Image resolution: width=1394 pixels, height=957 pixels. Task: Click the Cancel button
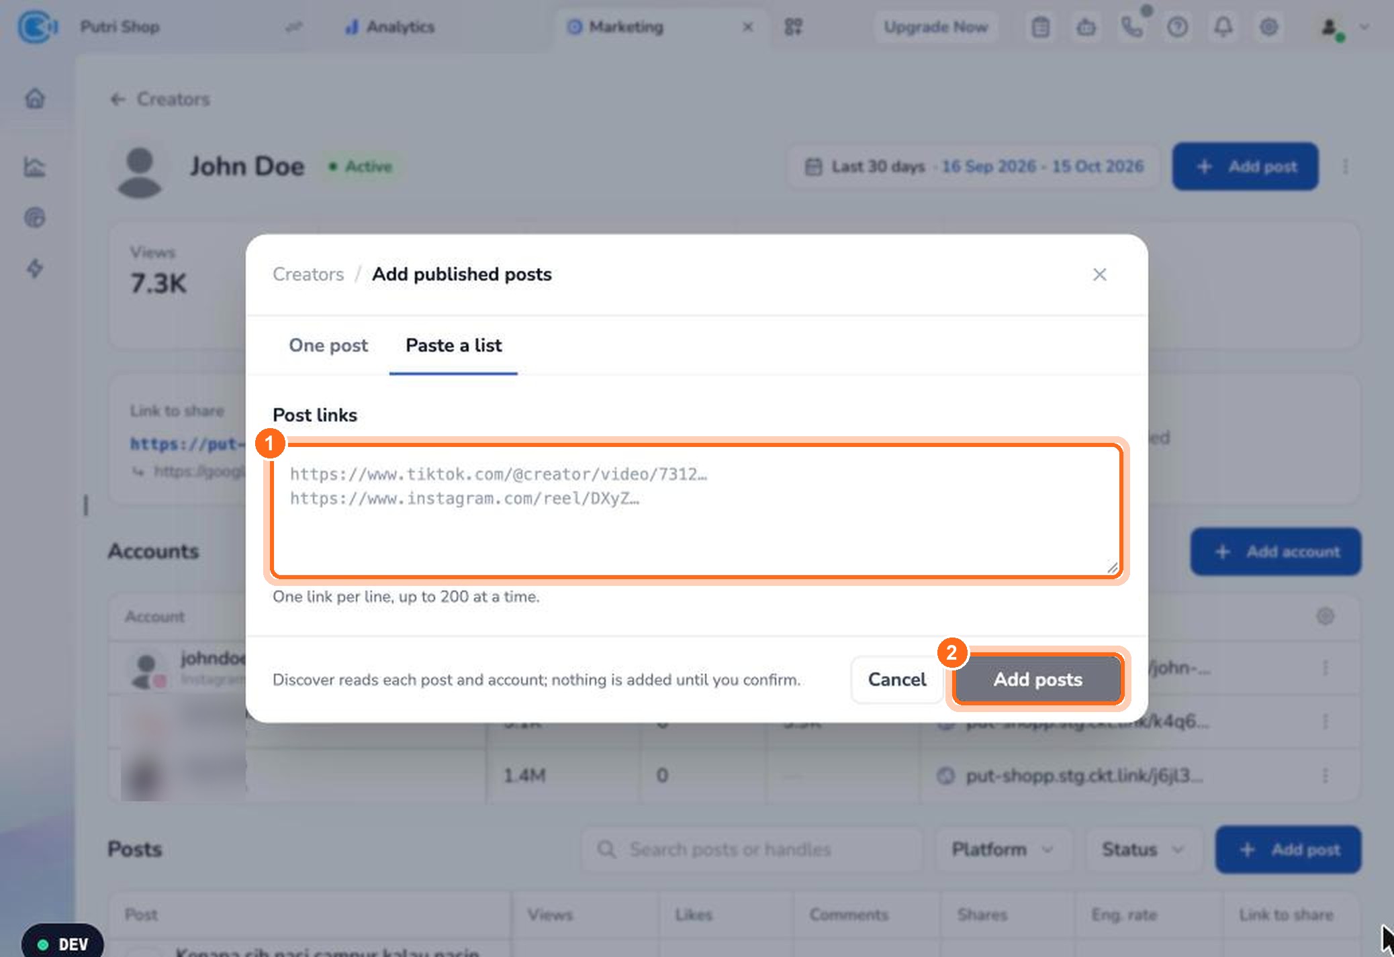[896, 679]
